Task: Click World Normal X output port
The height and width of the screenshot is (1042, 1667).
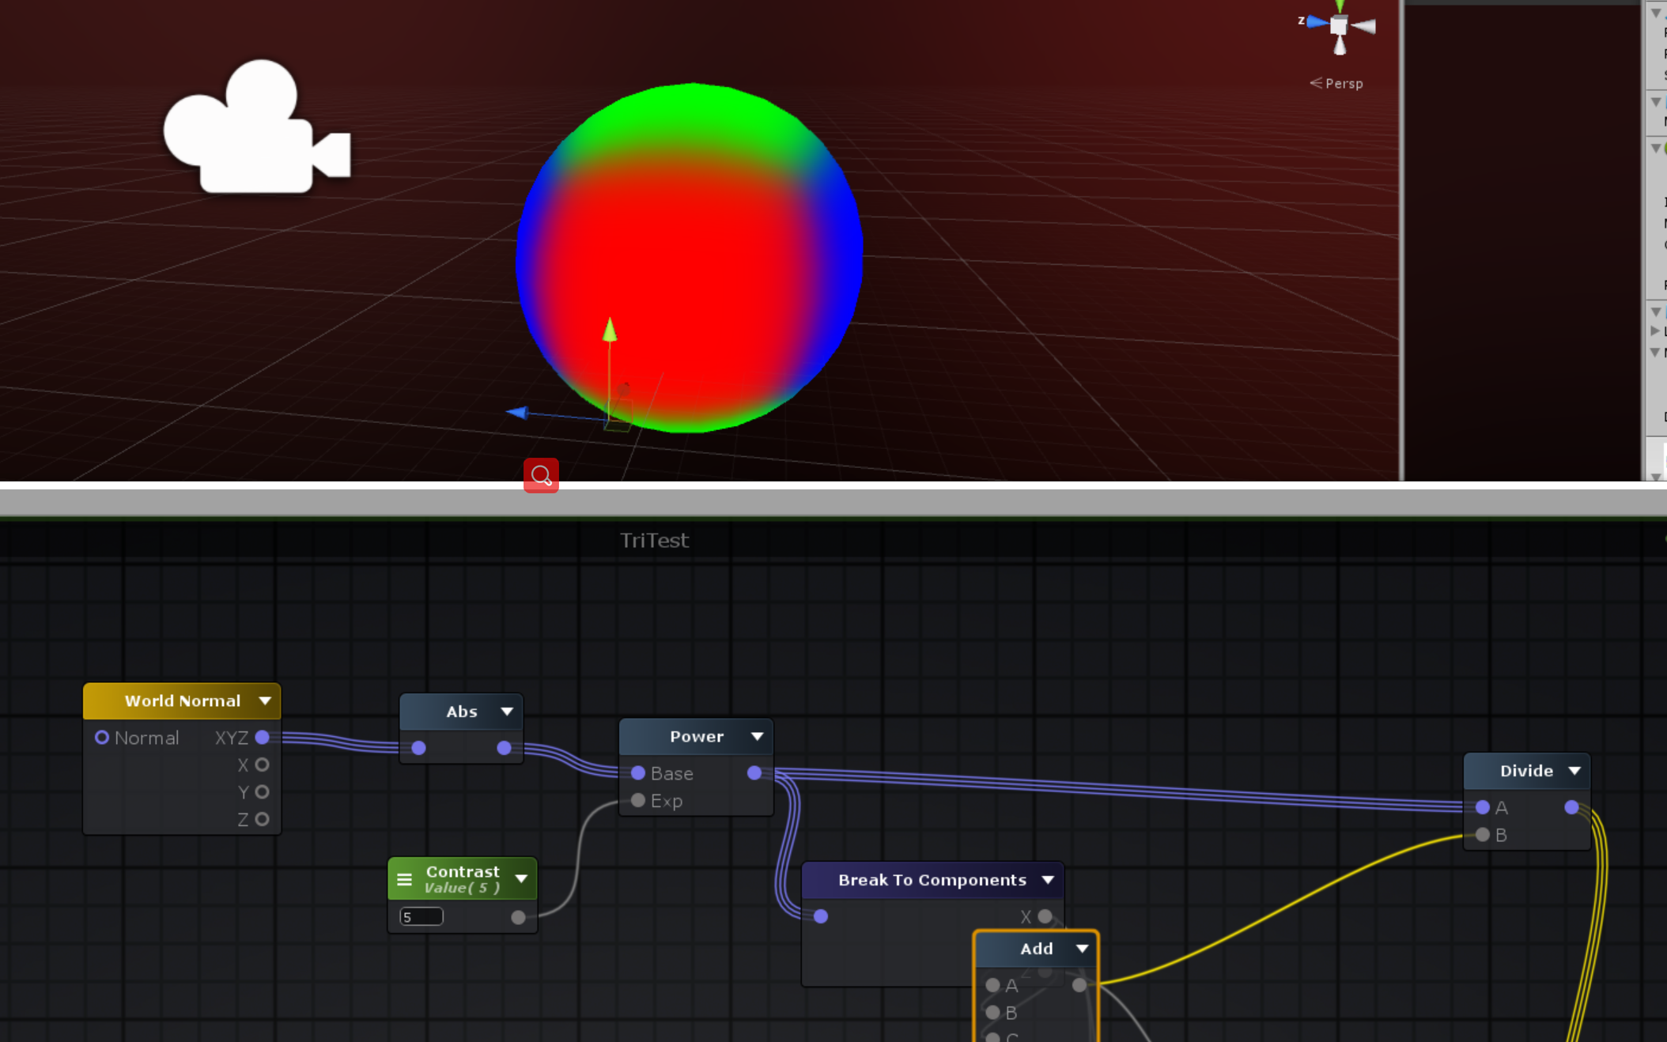Action: pyautogui.click(x=263, y=765)
